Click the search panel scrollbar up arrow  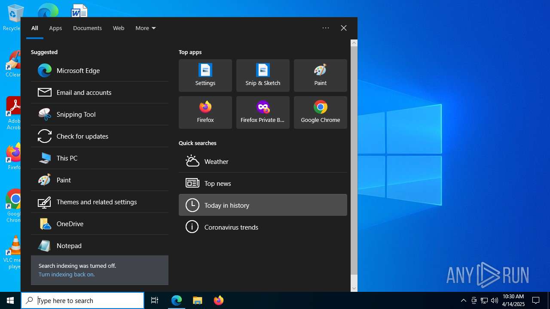[x=354, y=43]
